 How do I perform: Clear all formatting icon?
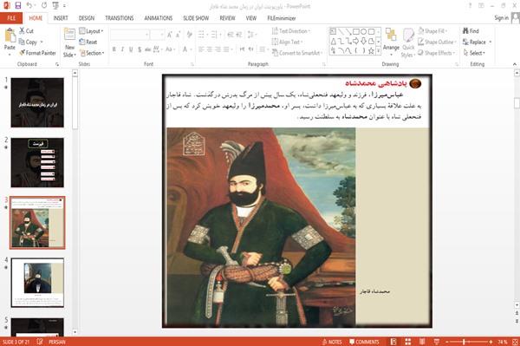[189, 35]
